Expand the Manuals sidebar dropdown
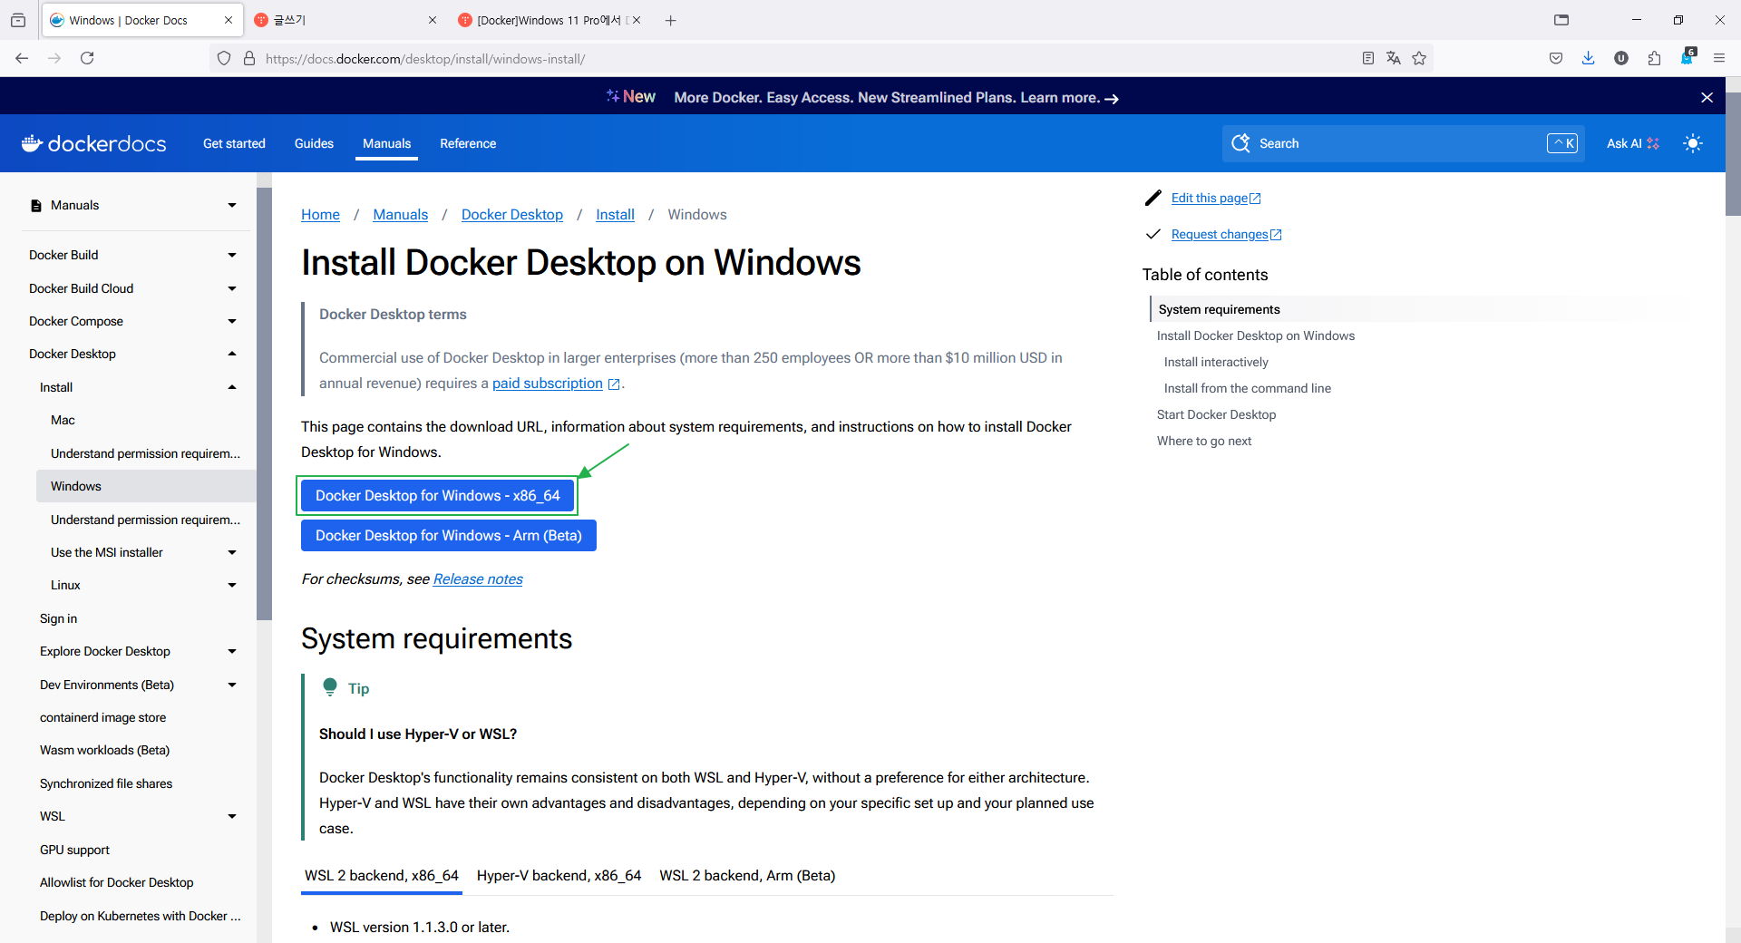The width and height of the screenshot is (1741, 943). tap(232, 206)
